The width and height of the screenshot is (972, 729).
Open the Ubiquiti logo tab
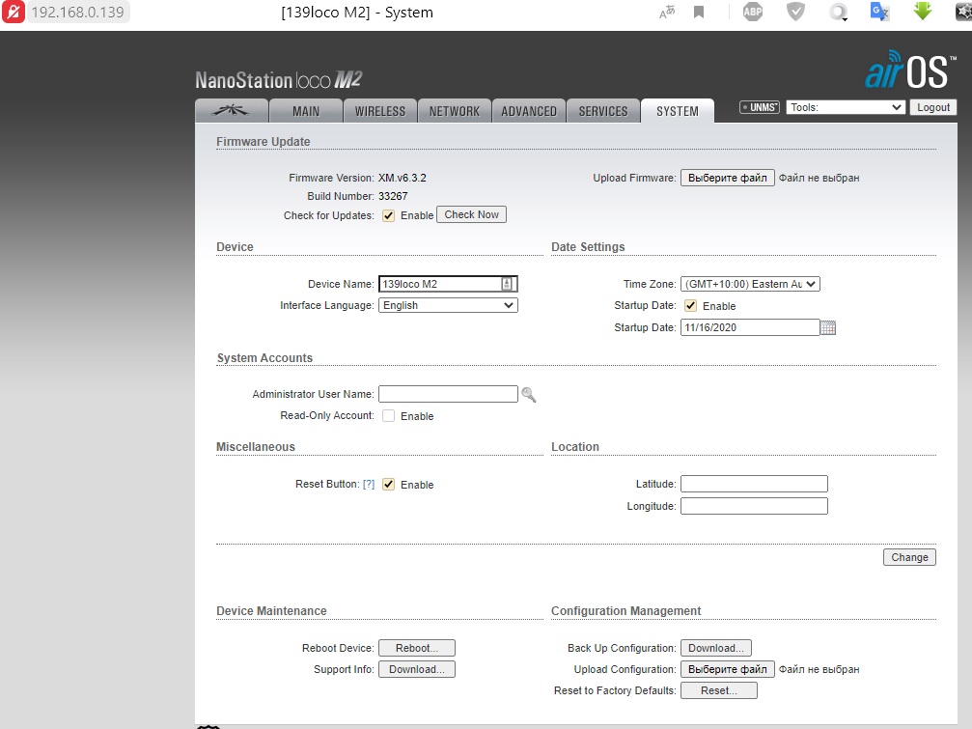pyautogui.click(x=232, y=111)
